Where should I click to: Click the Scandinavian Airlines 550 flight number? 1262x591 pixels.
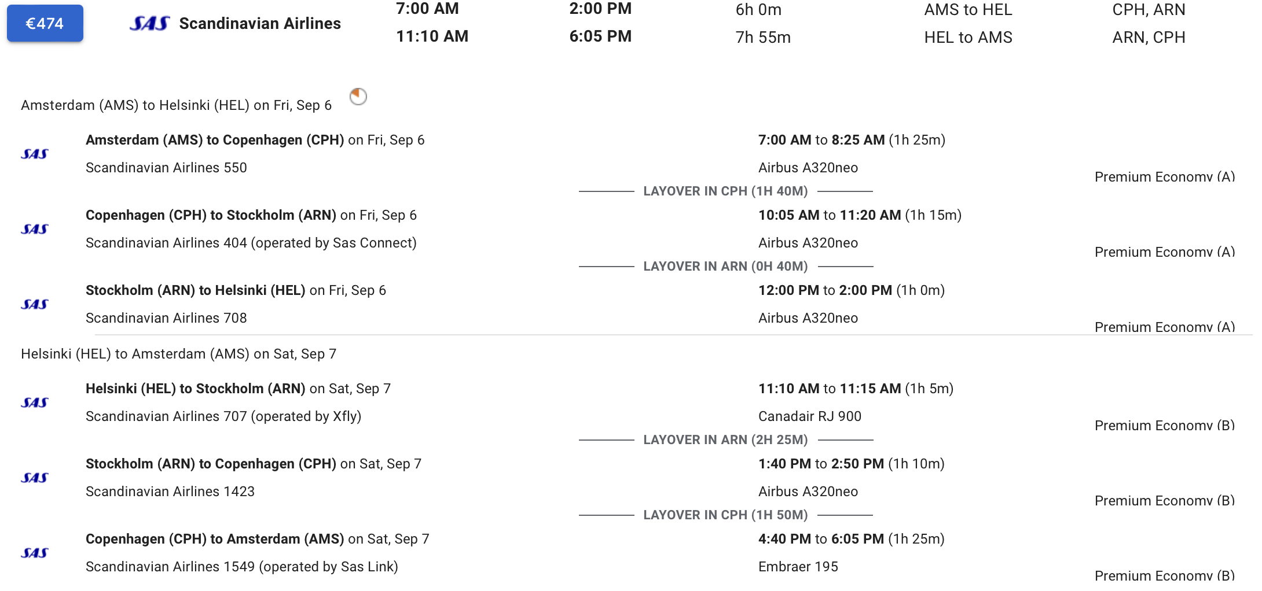[x=166, y=168]
